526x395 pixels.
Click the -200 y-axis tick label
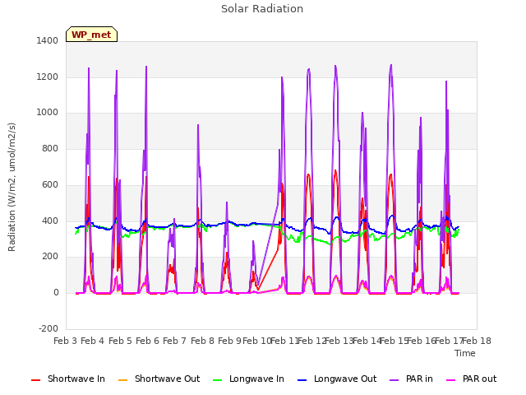coord(48,328)
